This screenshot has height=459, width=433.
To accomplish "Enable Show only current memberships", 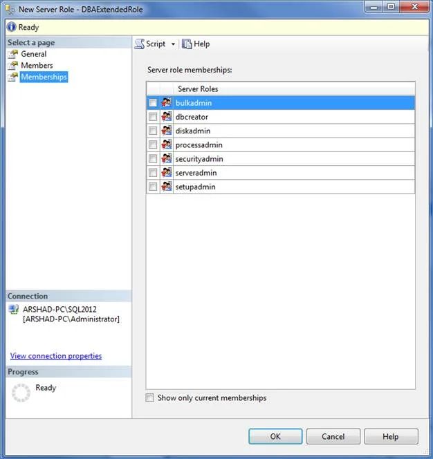I will 149,397.
